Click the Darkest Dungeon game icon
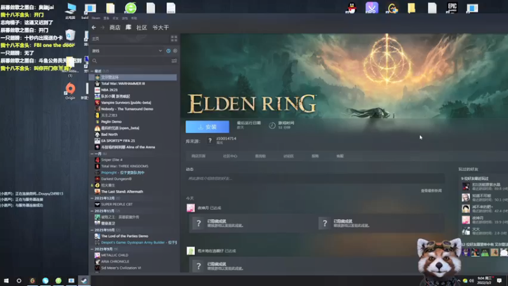Screen dimensions: 508x286 pos(97,179)
